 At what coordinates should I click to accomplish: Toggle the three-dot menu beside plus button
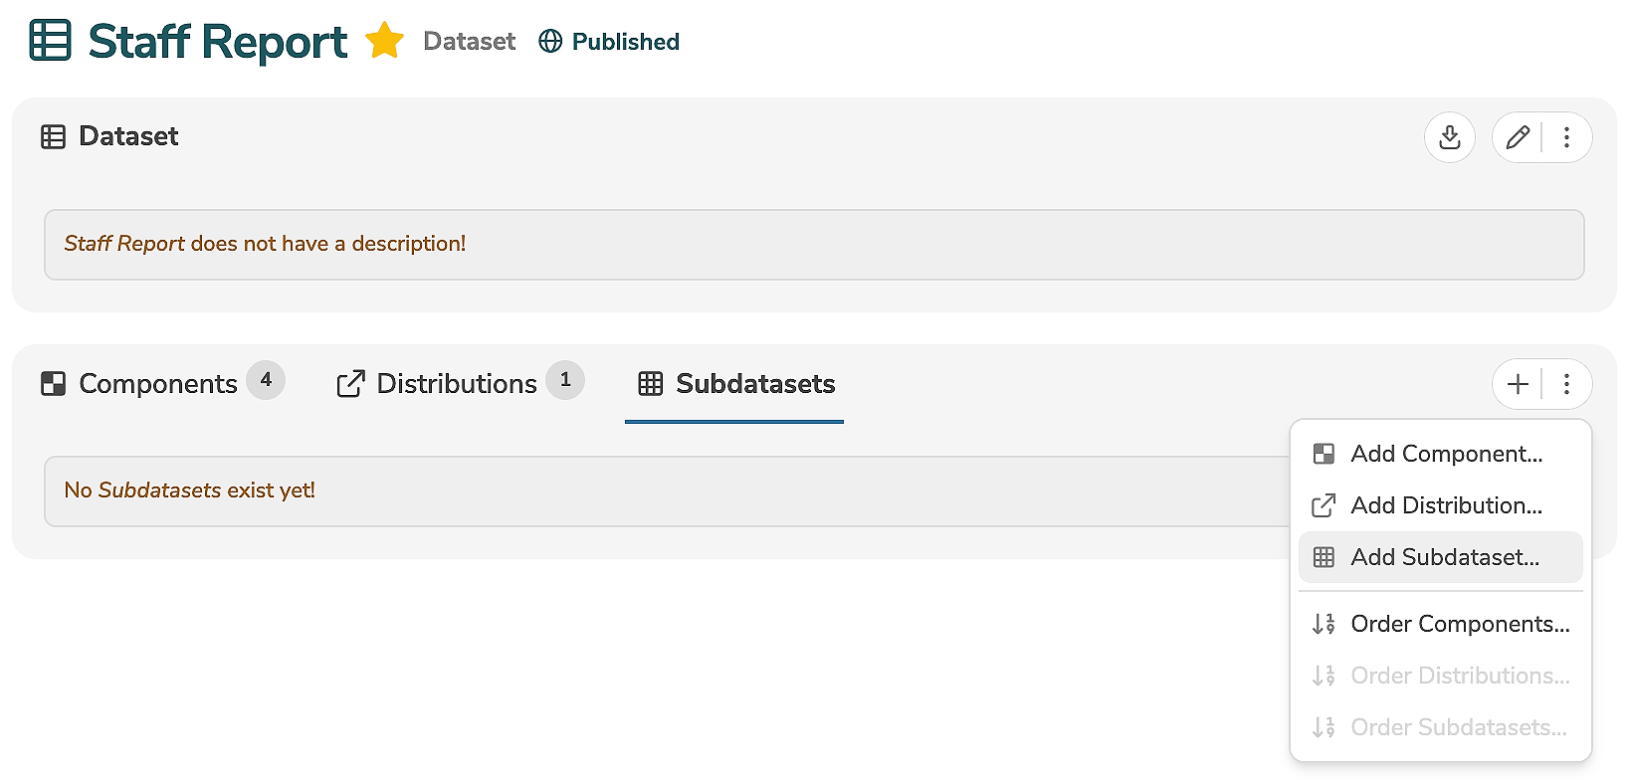click(x=1566, y=384)
